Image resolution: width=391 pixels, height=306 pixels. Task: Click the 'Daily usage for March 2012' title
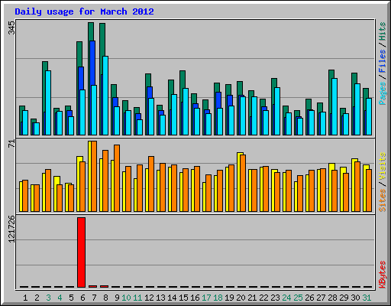[84, 11]
